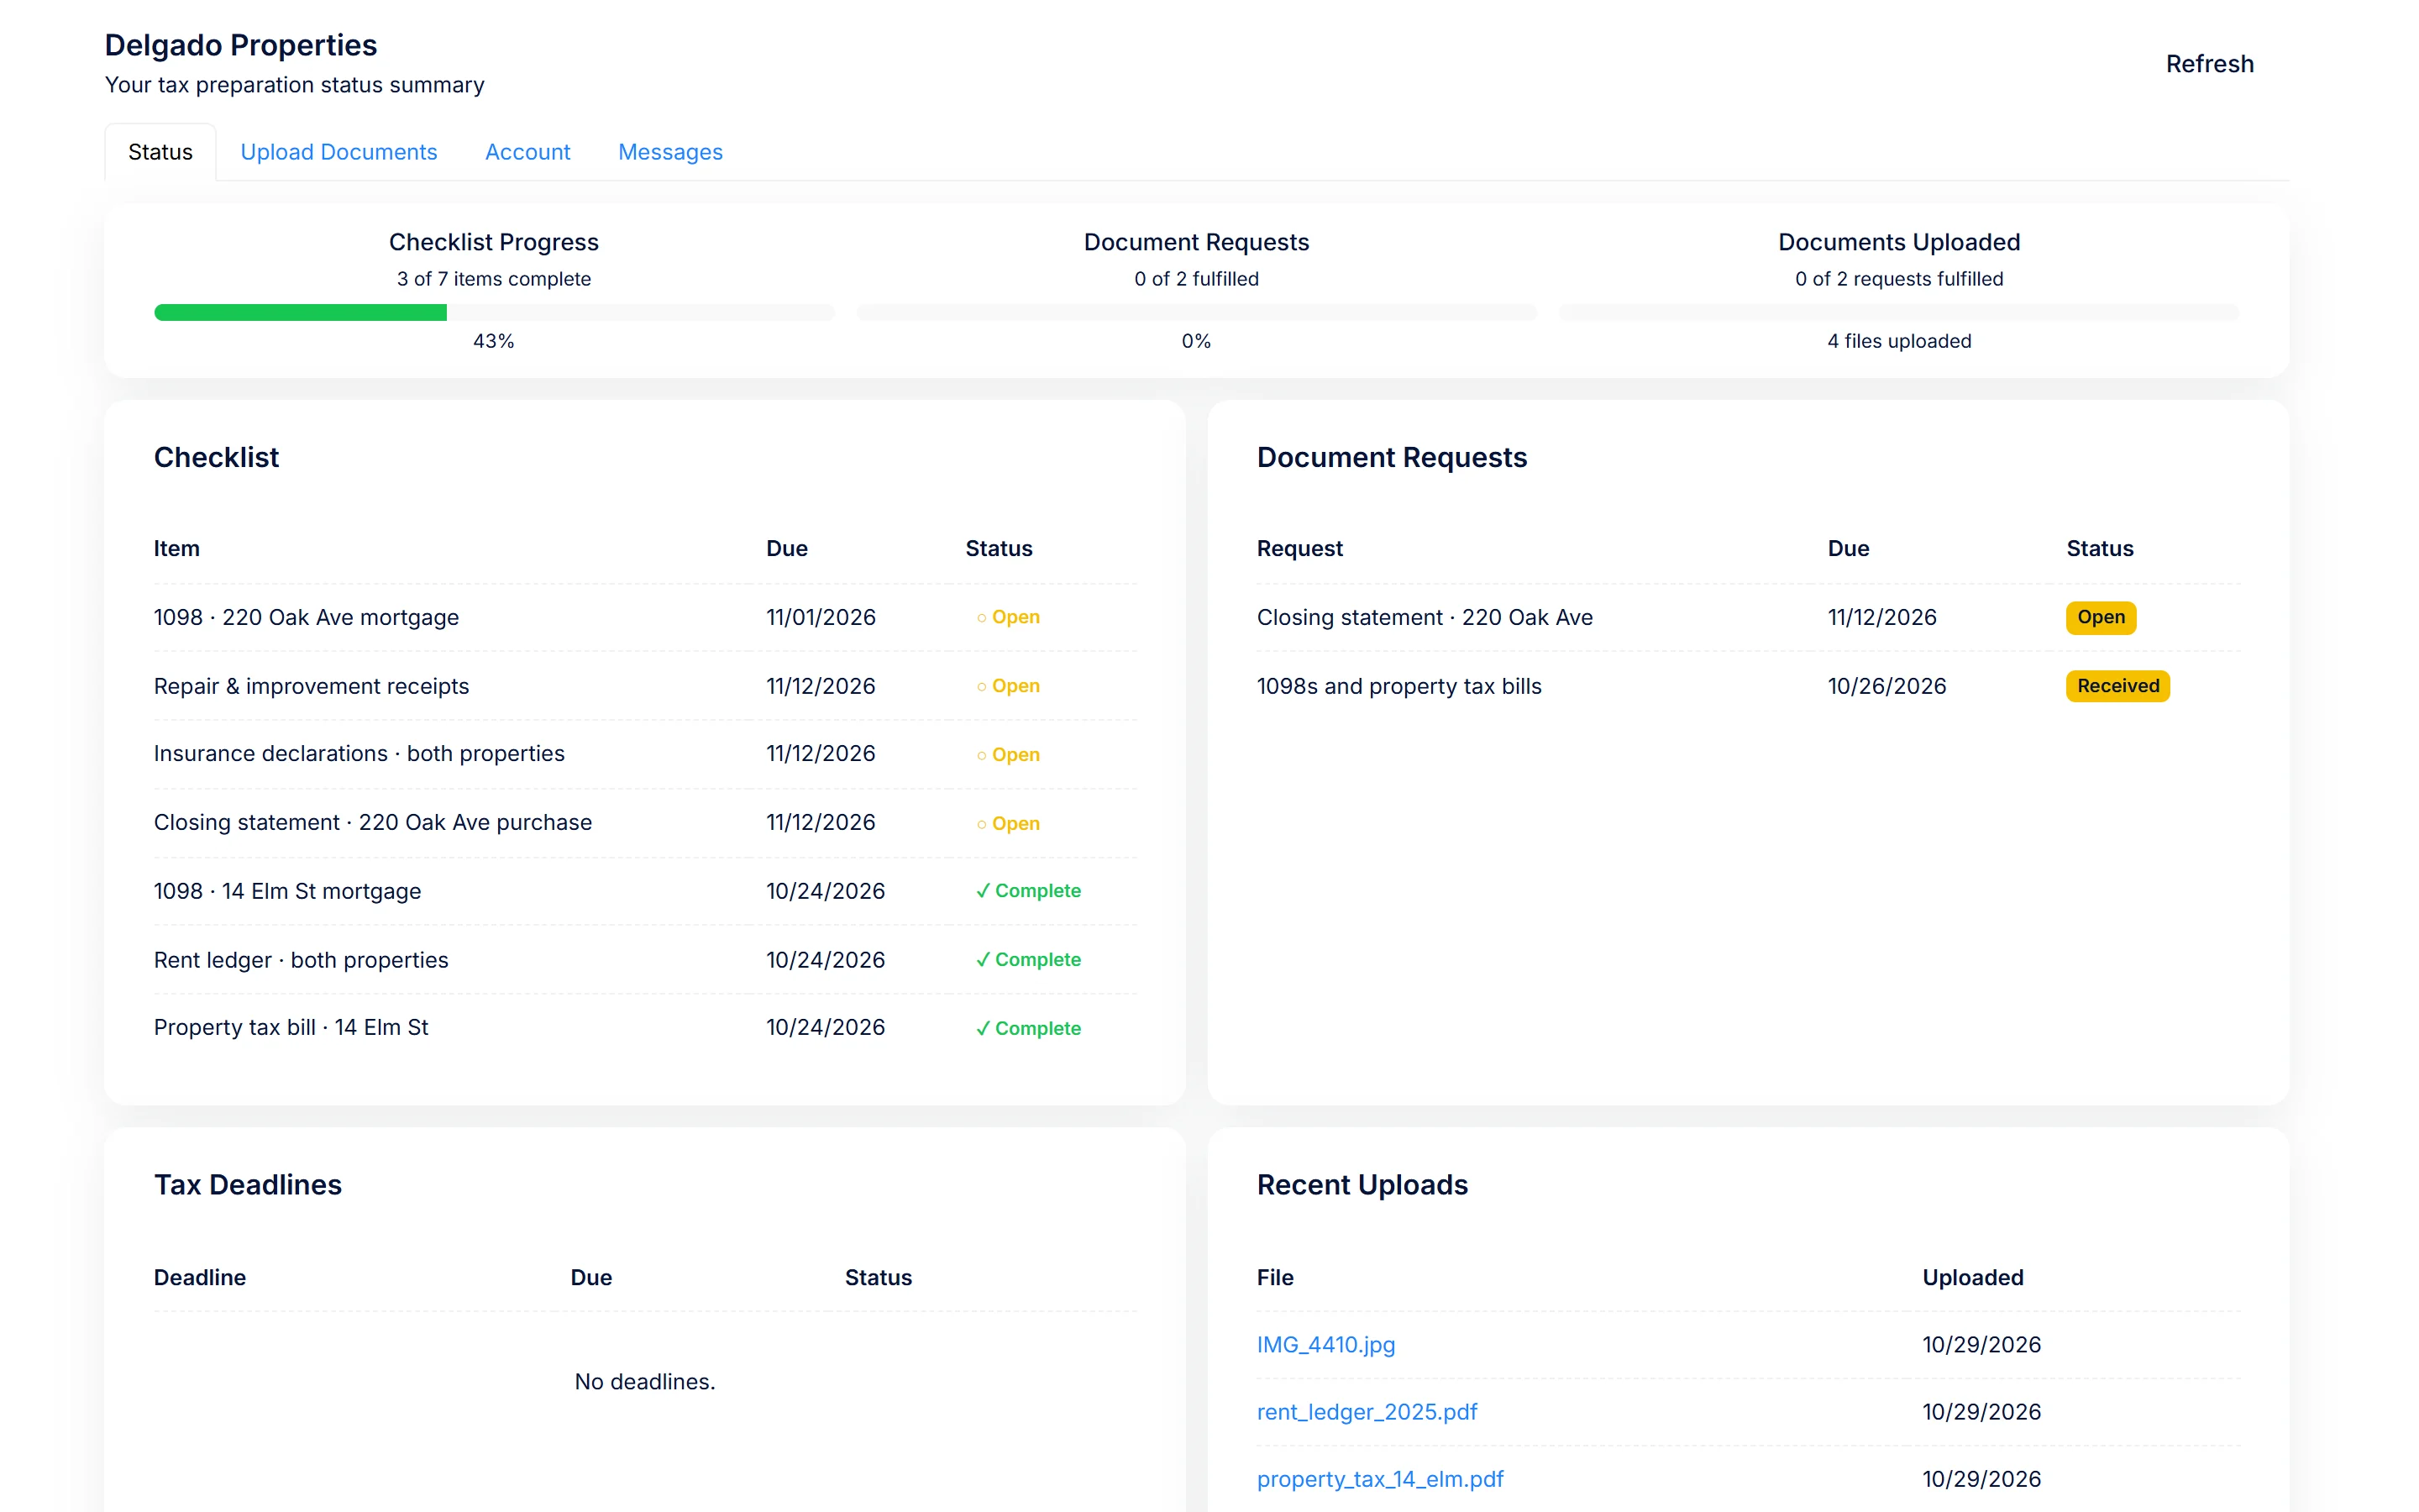
Task: Click the 11/01/2026 due date
Action: pos(821,617)
